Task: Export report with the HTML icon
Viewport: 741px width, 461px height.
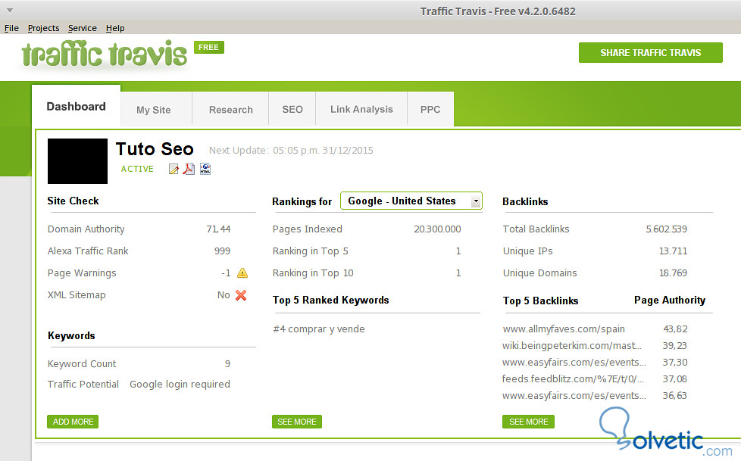Action: pyautogui.click(x=205, y=169)
